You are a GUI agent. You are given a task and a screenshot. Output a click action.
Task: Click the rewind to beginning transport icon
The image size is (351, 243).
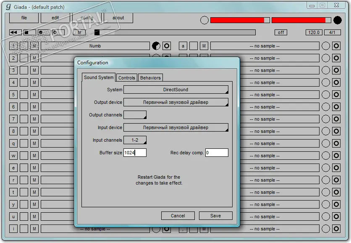15,32
